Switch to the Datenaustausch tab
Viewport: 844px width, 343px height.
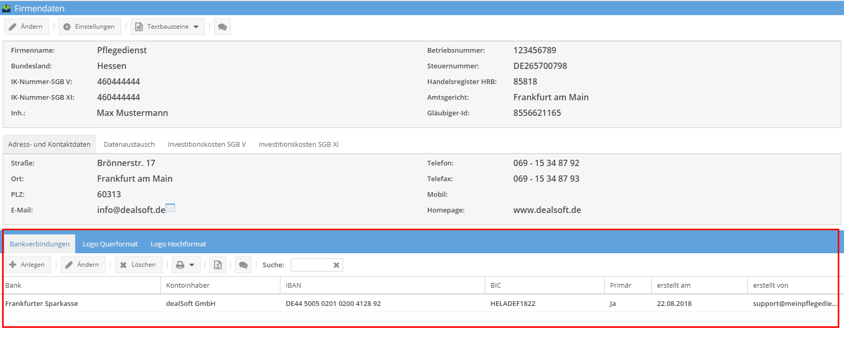pos(129,145)
